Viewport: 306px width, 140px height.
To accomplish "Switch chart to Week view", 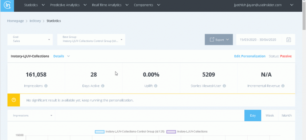I will pos(270,116).
